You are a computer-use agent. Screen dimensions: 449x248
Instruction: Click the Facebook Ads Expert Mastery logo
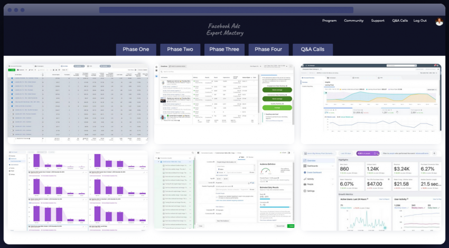click(x=225, y=30)
